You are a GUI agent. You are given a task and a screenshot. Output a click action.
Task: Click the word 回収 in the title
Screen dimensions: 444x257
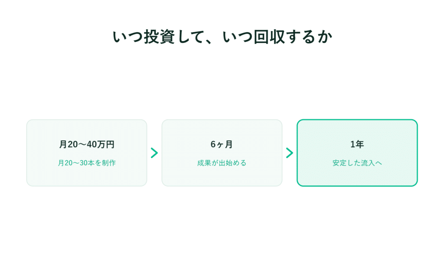269,37
